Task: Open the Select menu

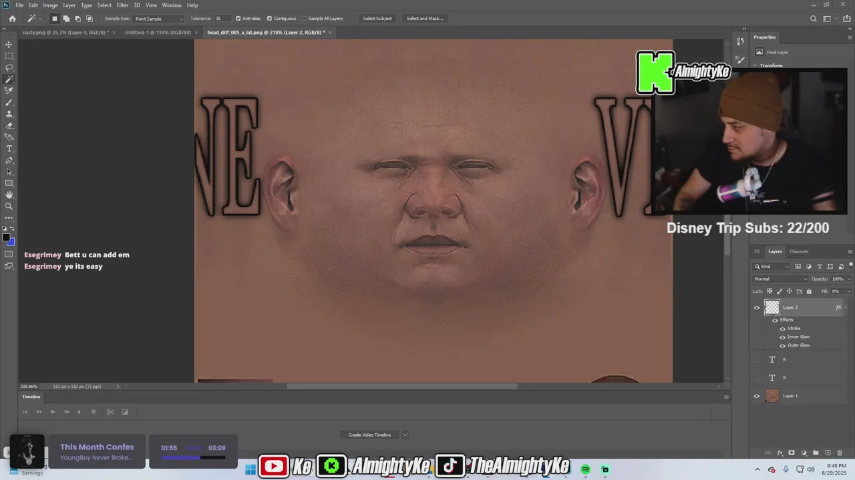Action: (104, 5)
